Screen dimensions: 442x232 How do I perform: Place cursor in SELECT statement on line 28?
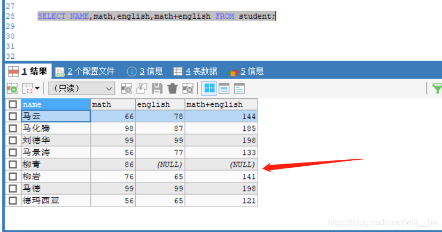coord(157,16)
